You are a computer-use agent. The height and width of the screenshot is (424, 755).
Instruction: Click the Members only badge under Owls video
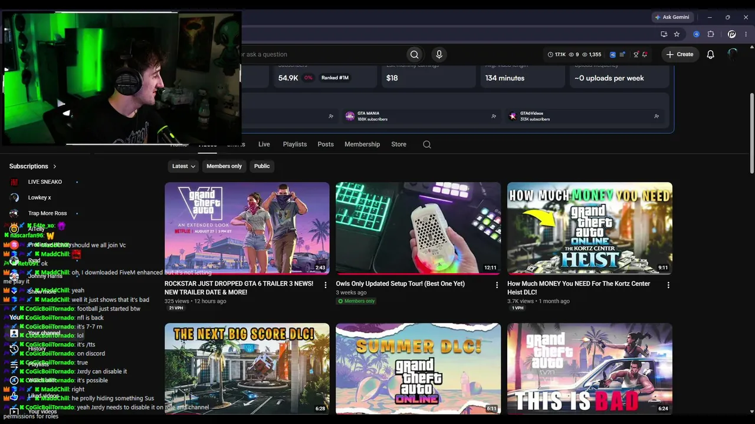356,301
